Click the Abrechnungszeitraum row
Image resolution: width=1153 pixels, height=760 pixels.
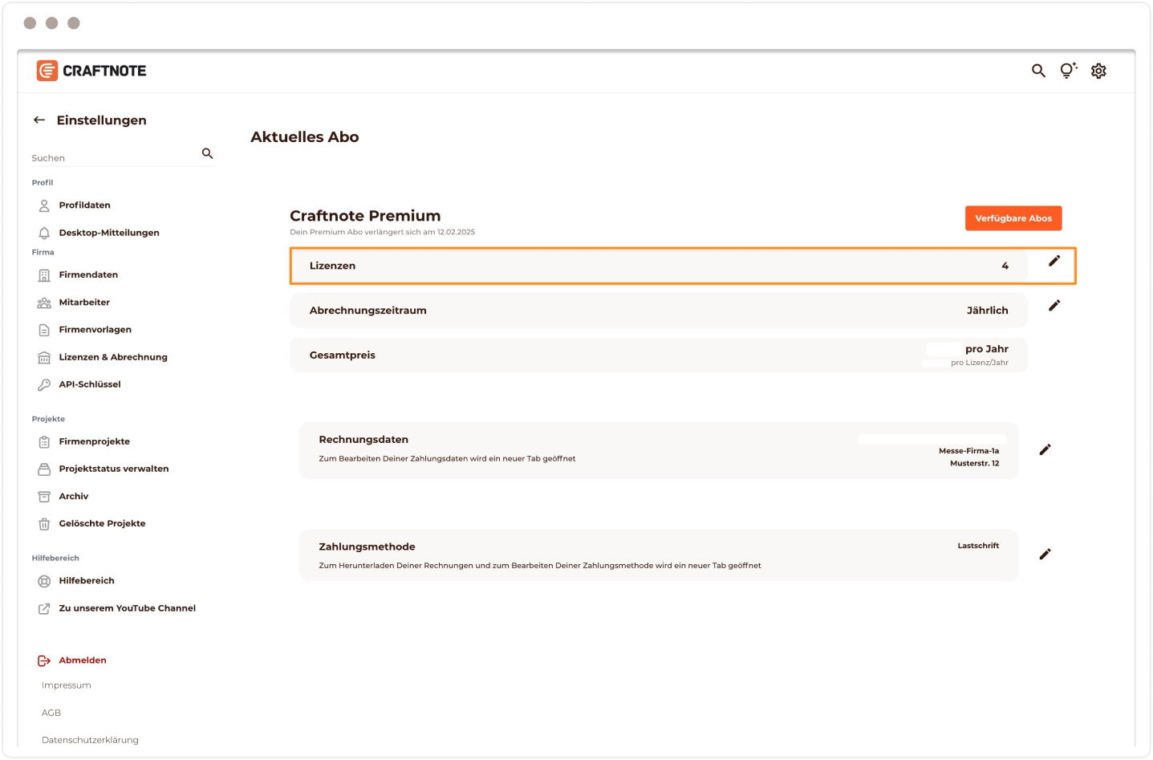point(659,311)
